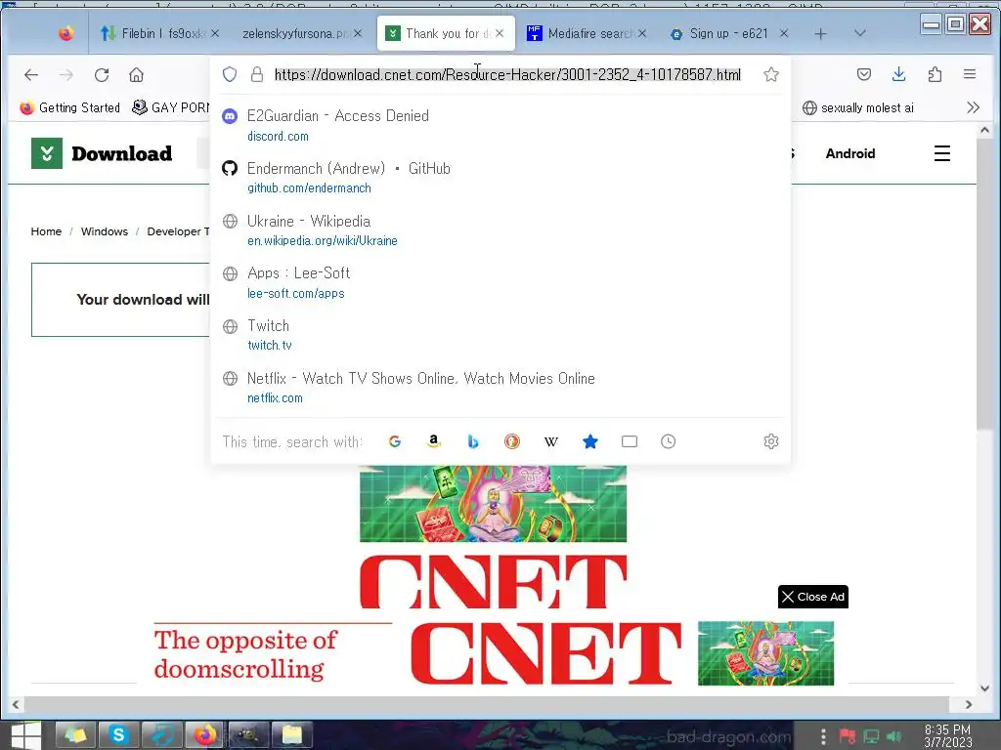Click the vertical page scrollbar thumb
The height and width of the screenshot is (750, 1001).
(x=984, y=284)
